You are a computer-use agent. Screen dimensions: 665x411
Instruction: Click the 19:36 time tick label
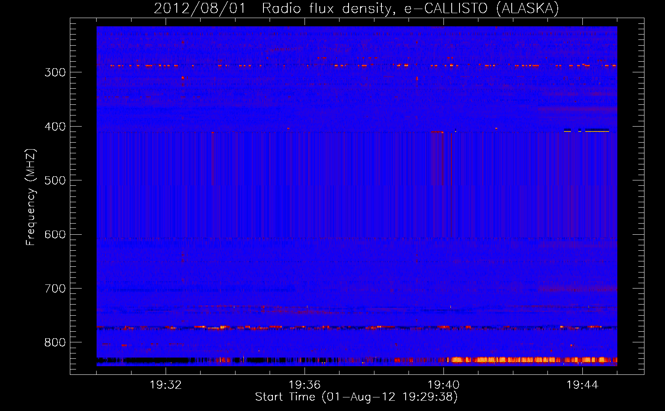click(305, 385)
